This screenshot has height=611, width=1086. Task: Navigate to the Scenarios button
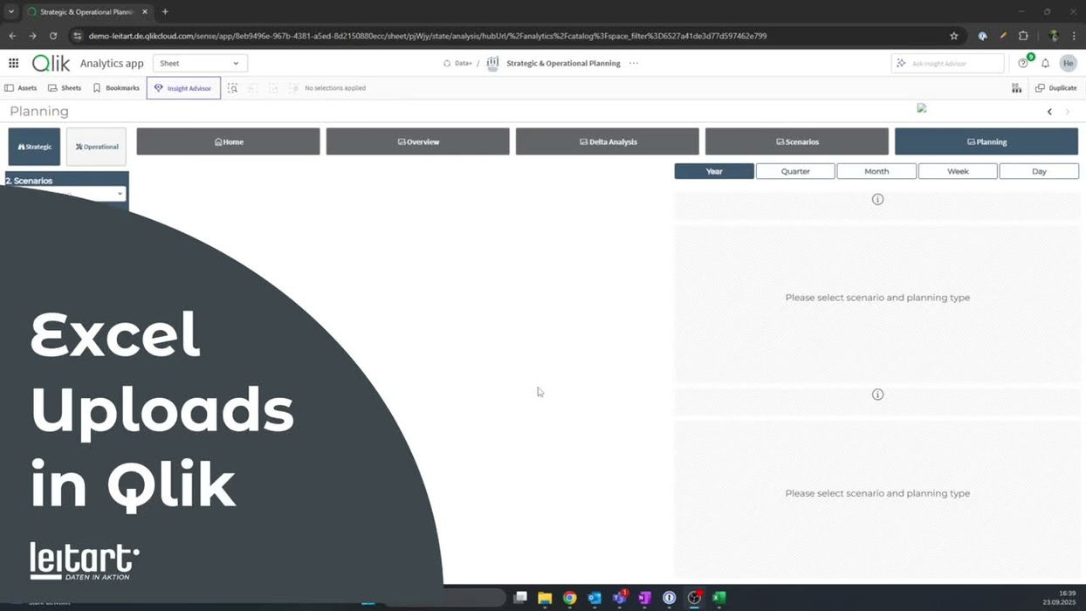tap(796, 141)
